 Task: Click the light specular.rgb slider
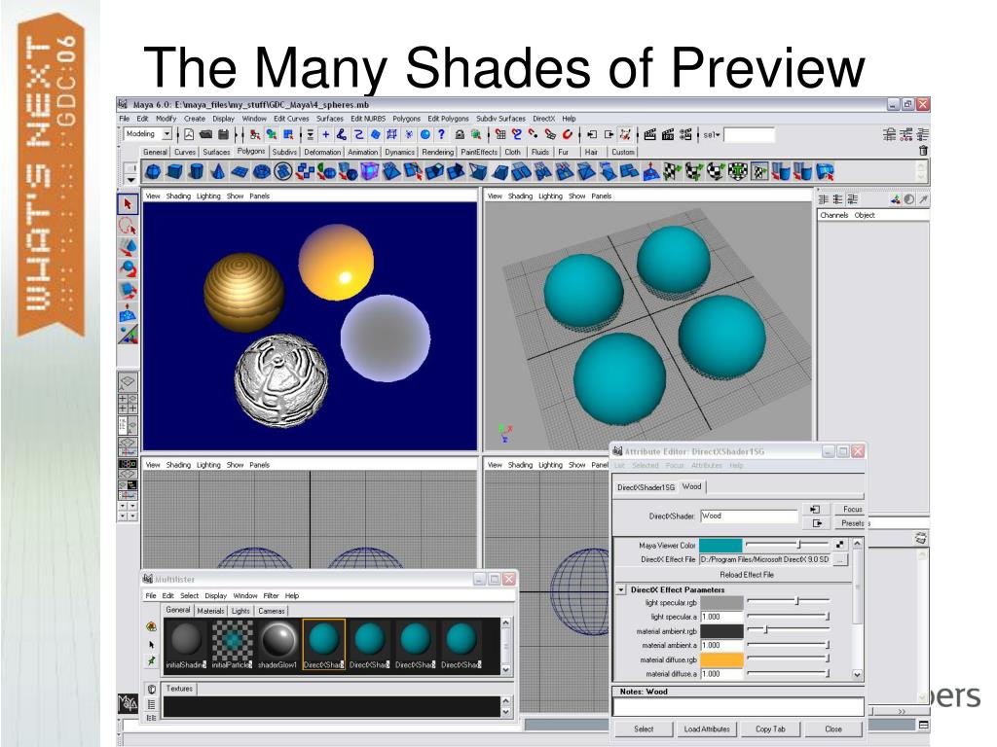(x=789, y=601)
